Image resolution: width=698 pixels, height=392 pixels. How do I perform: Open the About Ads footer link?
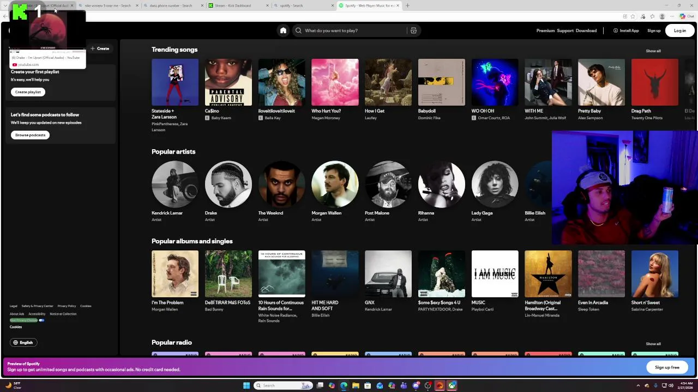pos(17,314)
